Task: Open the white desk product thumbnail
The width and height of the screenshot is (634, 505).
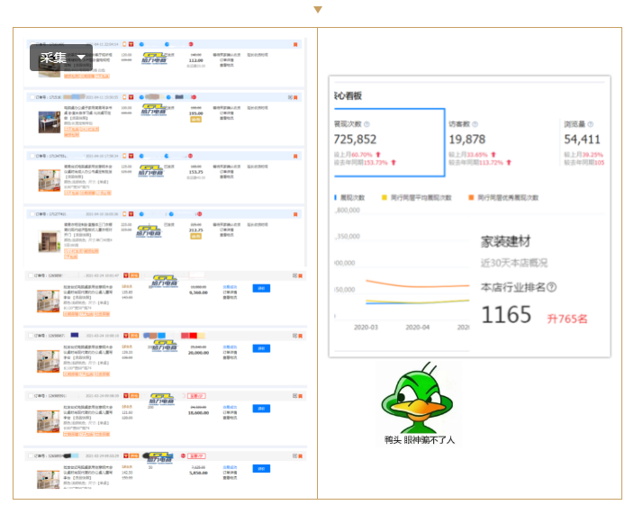Action: pos(49,122)
